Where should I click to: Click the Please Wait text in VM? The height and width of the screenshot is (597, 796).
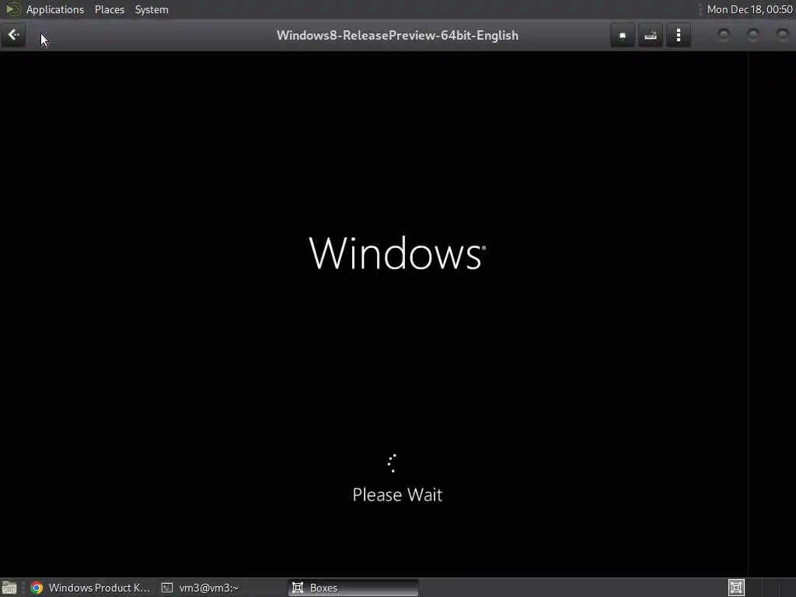[x=397, y=494]
